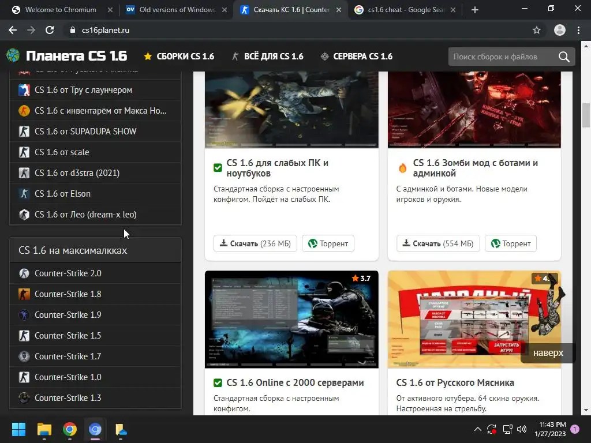Screen dimensions: 591x443
Task: Click the icon beside CS 1.6 с инвентарём
Action: [x=24, y=111]
